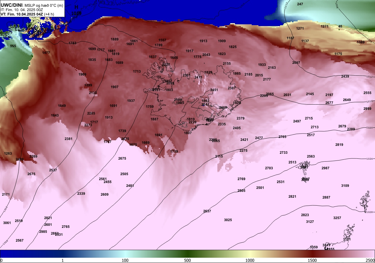
Task: Select the value 555 on the green area
Action: click(x=13, y=46)
